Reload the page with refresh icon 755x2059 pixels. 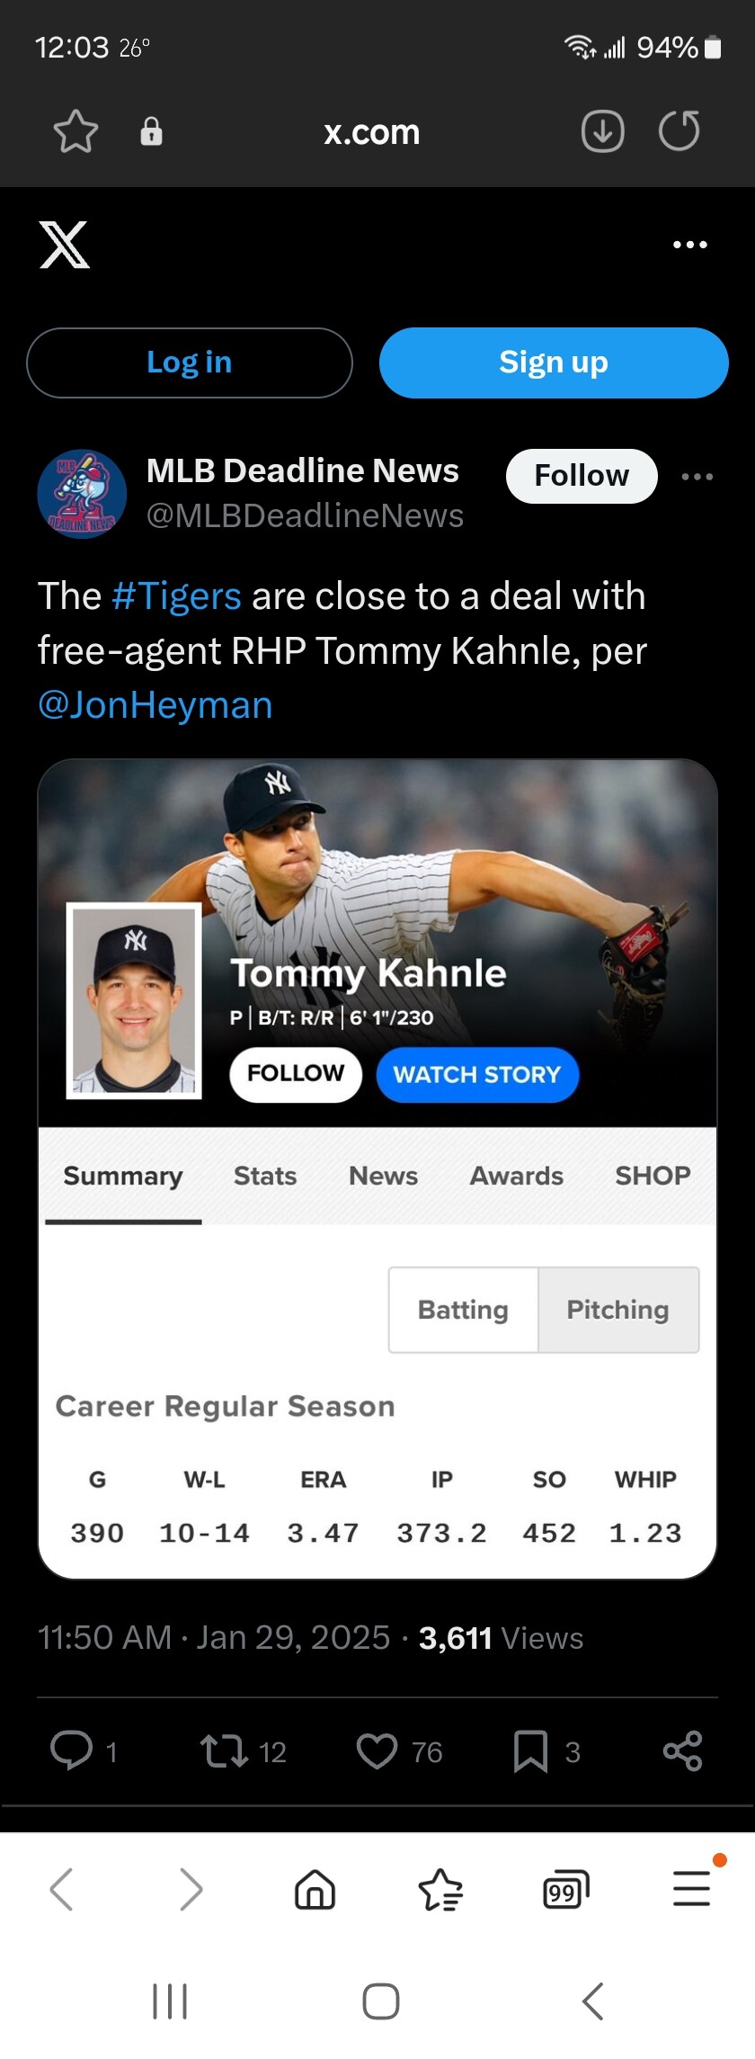679,131
